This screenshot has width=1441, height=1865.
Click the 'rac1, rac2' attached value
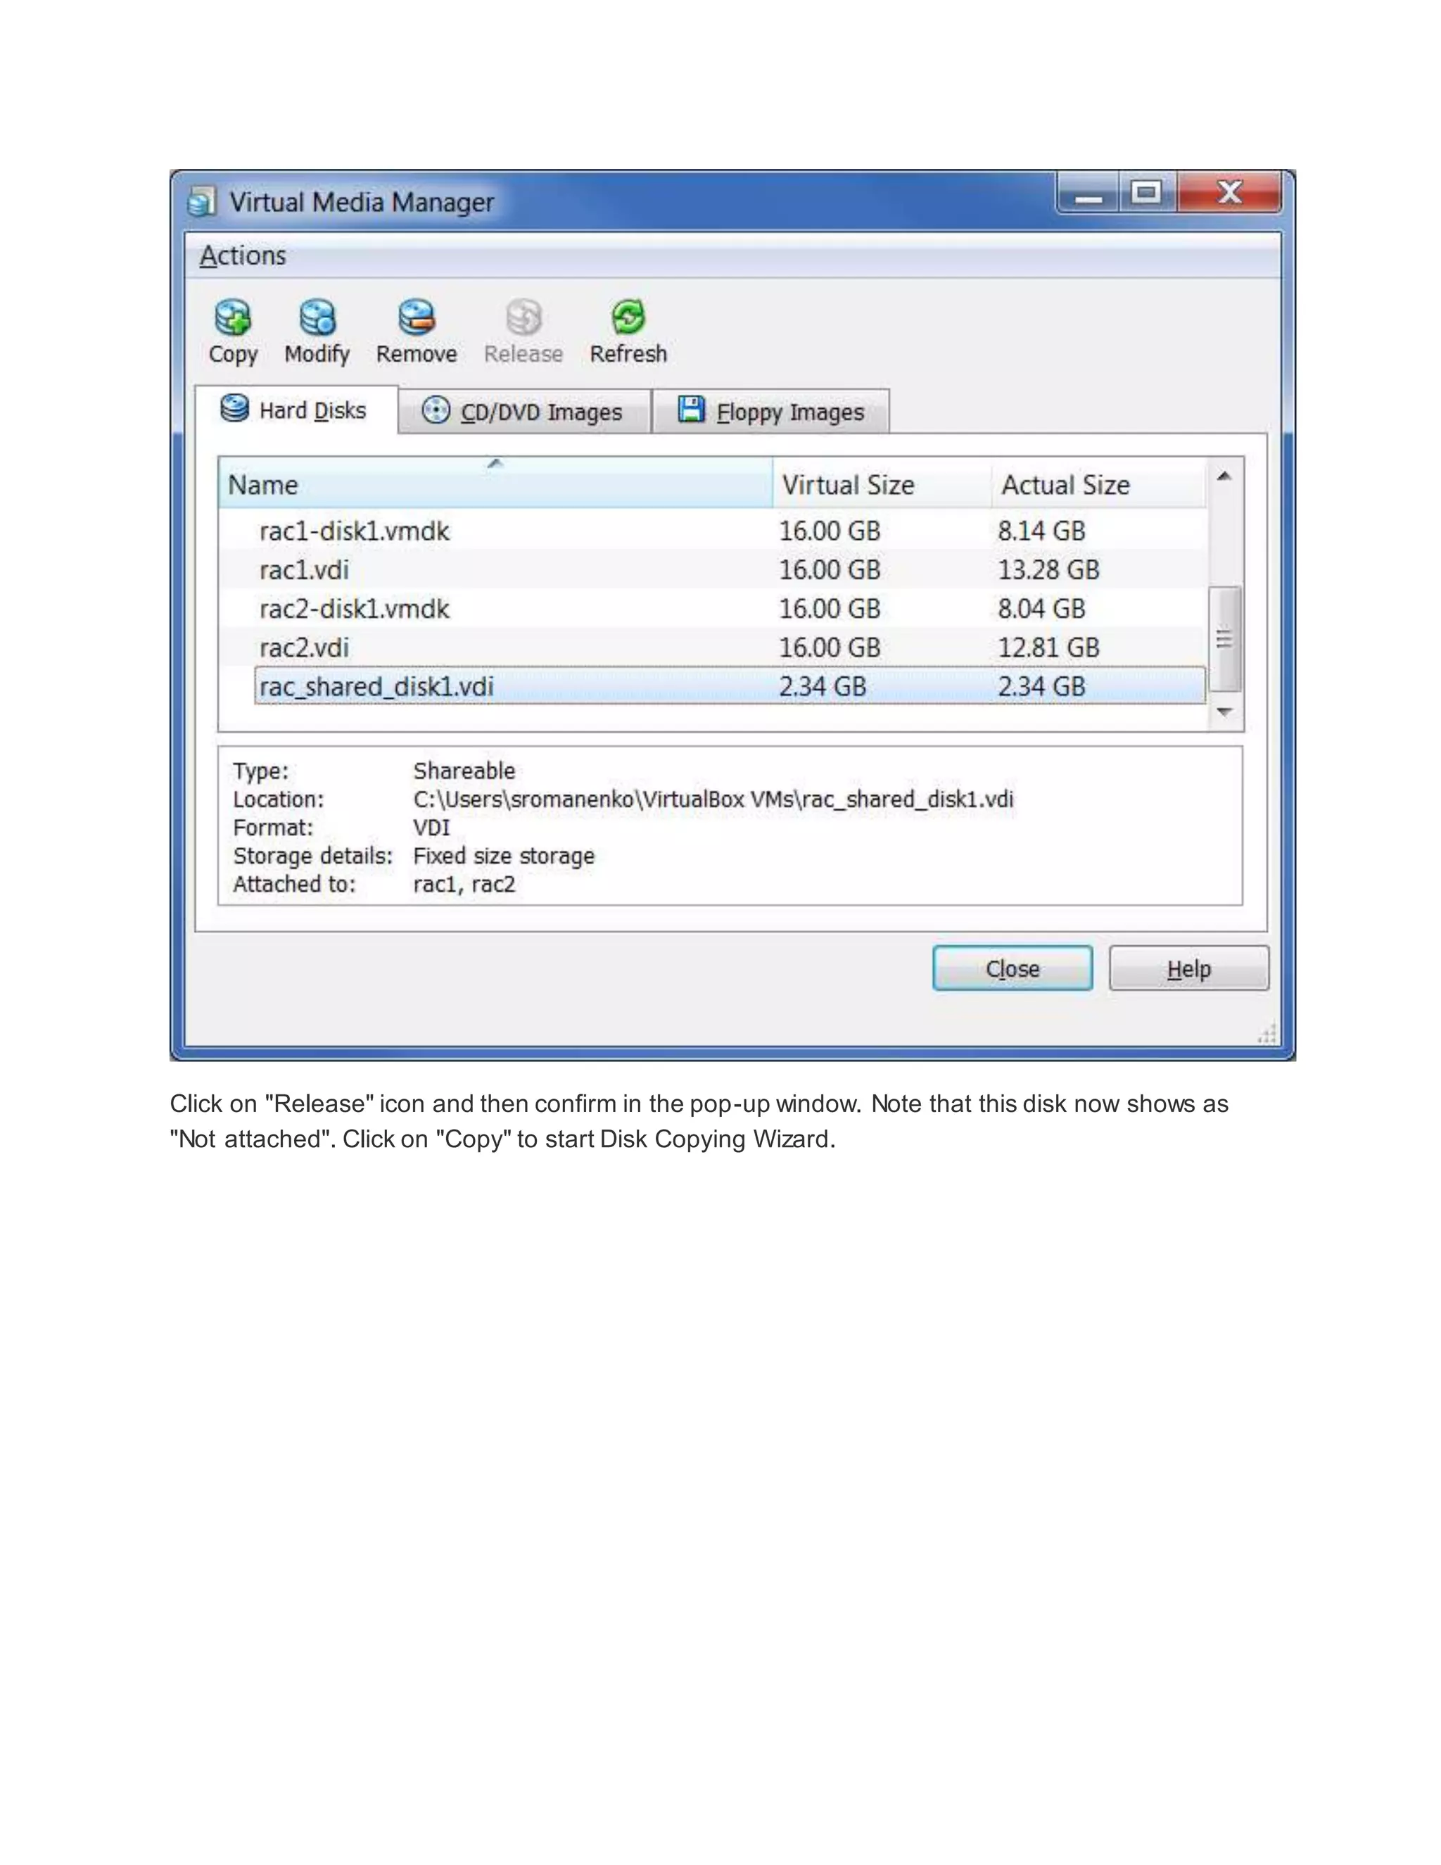point(464,884)
